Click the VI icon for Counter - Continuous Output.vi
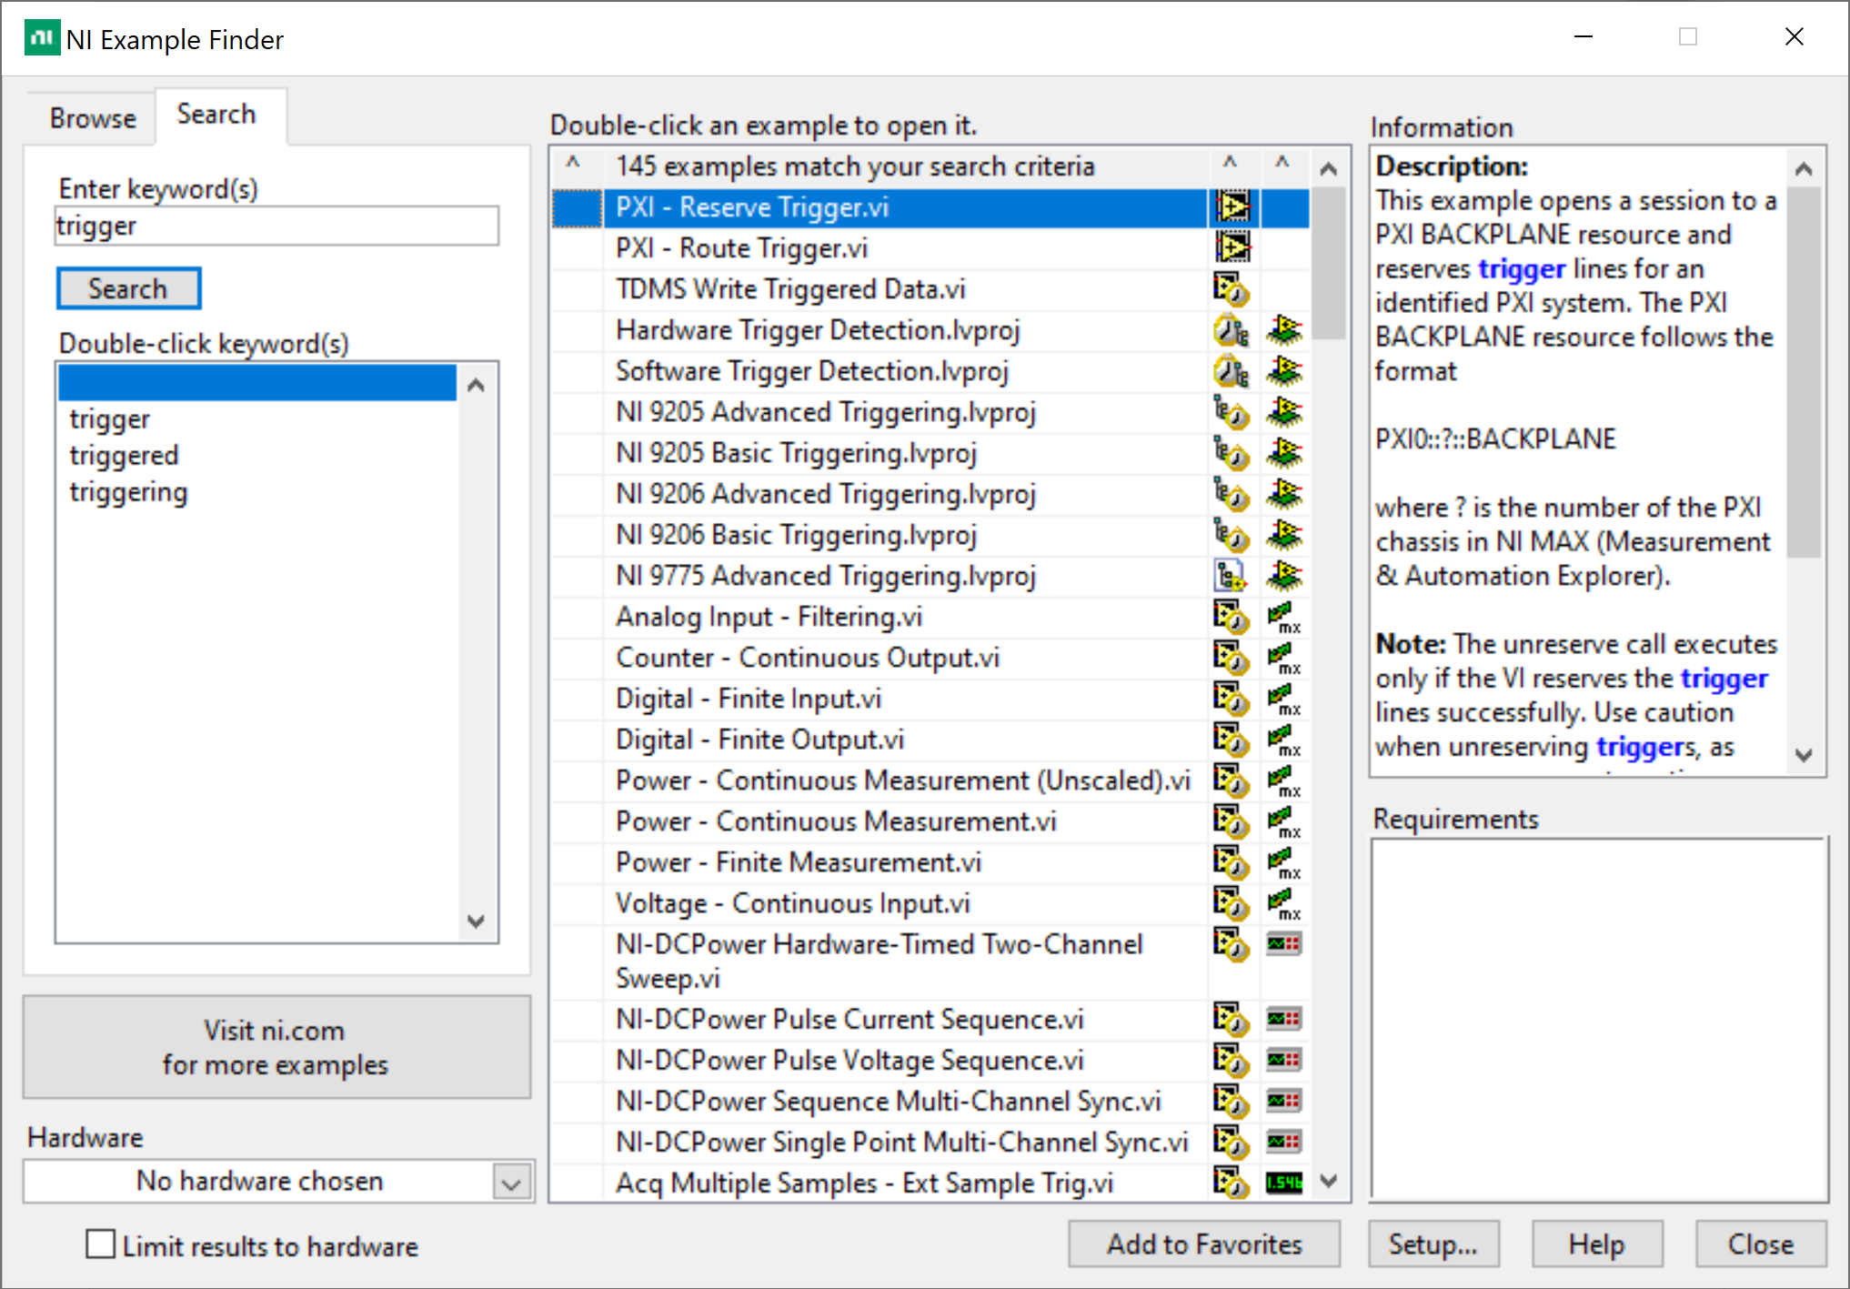Screen dimensions: 1850x1289 coord(1232,658)
